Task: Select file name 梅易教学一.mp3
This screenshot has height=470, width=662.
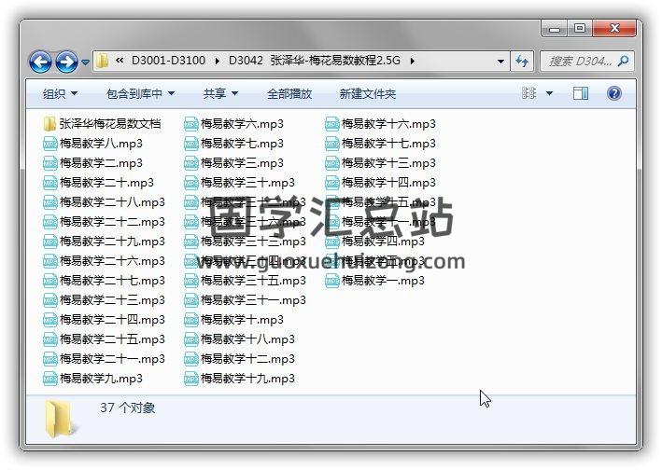Action: [384, 281]
